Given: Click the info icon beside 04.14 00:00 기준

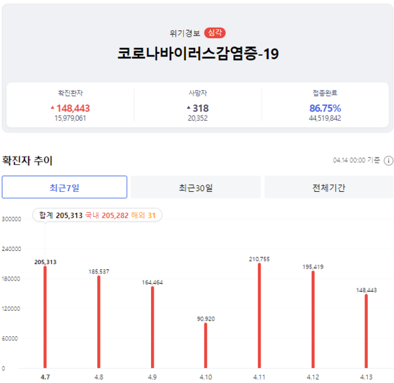Looking at the screenshot, I should (388, 160).
